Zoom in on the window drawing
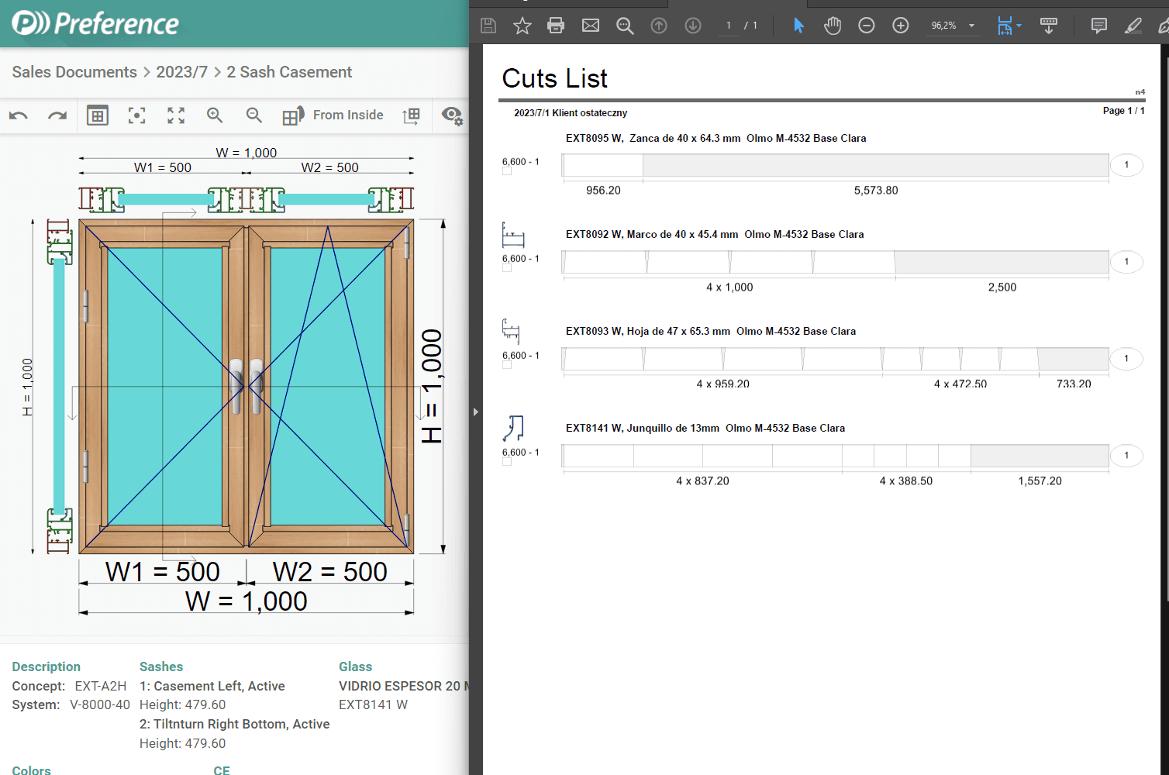 (215, 115)
